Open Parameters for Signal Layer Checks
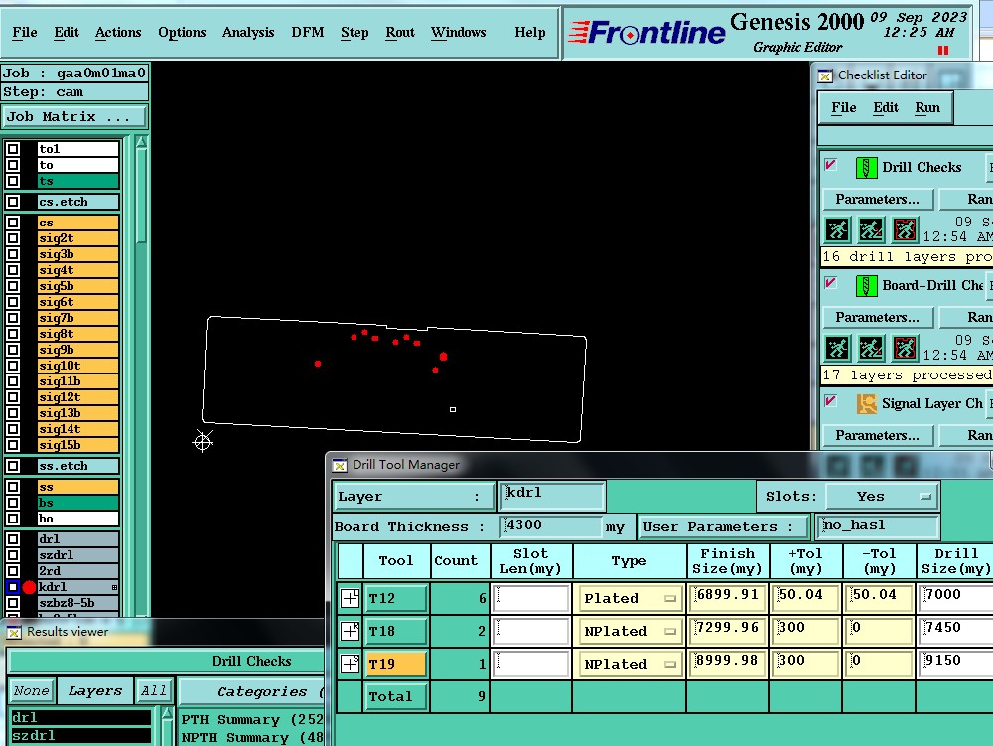The height and width of the screenshot is (746, 993). click(877, 435)
